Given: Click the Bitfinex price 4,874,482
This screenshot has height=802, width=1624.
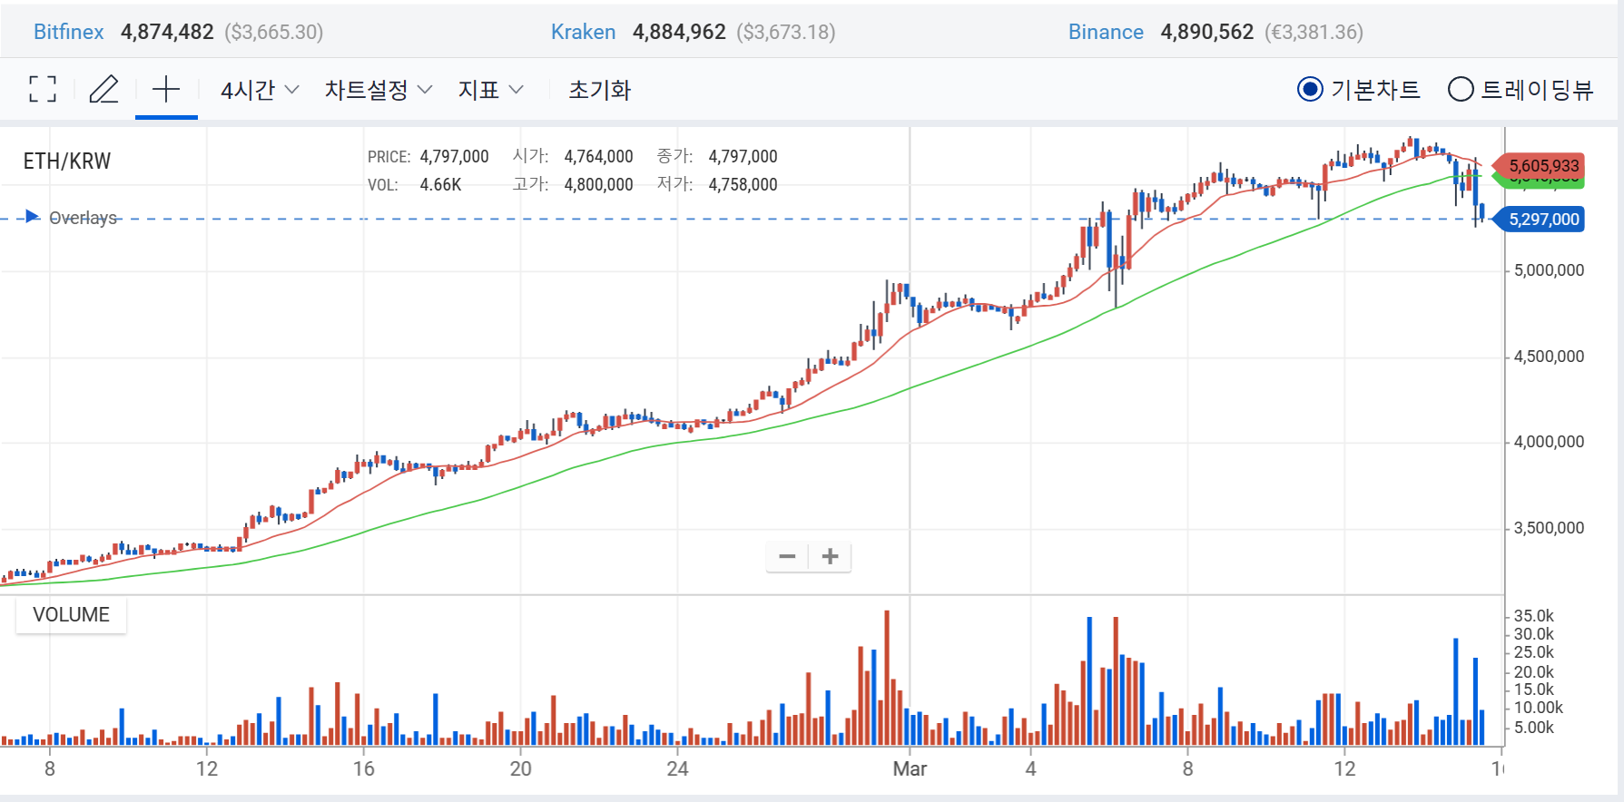Looking at the screenshot, I should (167, 32).
